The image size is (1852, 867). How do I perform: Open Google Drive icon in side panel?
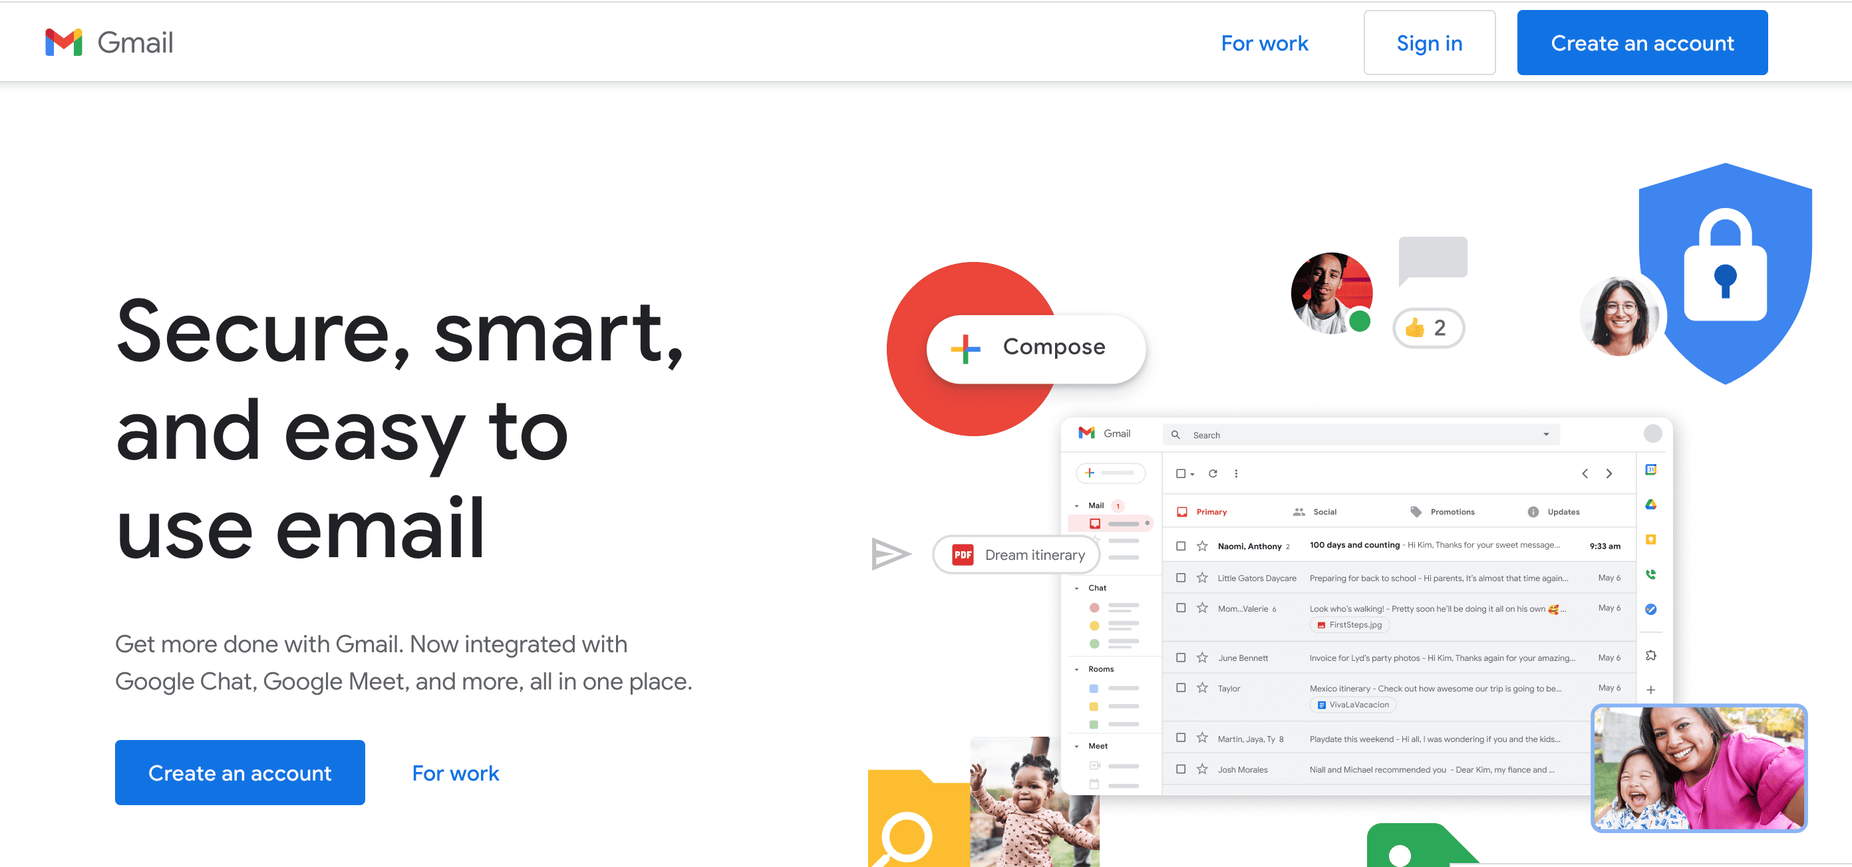point(1650,504)
